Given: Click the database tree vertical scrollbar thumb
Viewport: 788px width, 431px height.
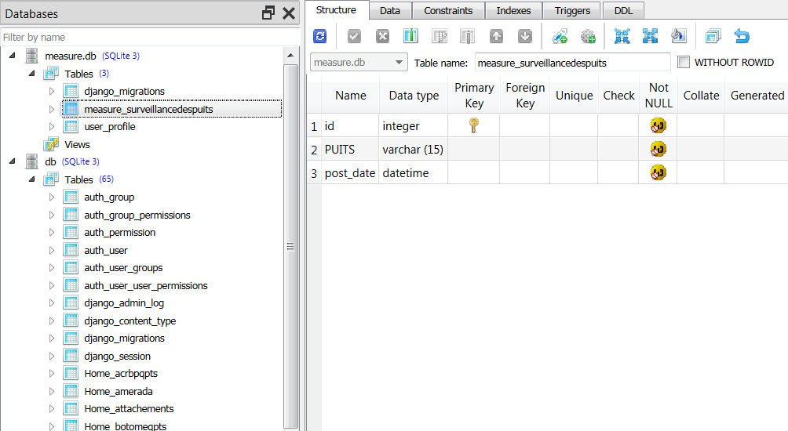Looking at the screenshot, I should coord(290,246).
